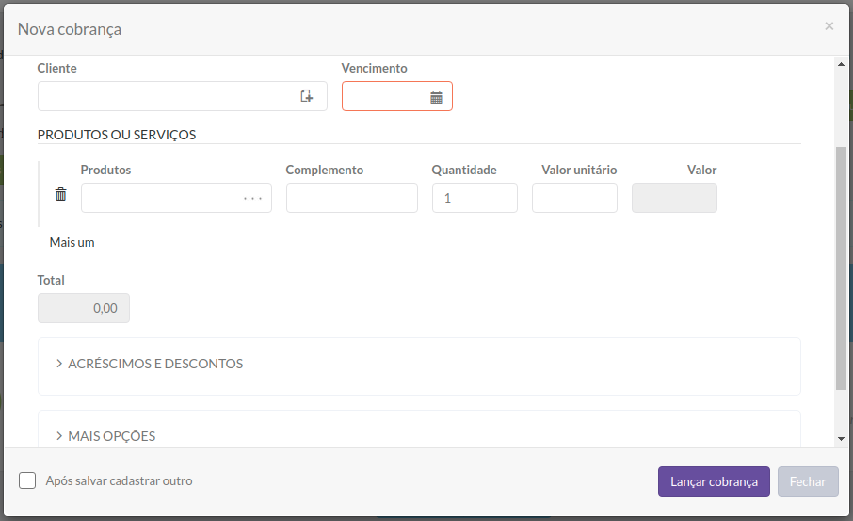The image size is (853, 521).
Task: Click the Total field showing 0,00
Action: click(x=84, y=308)
